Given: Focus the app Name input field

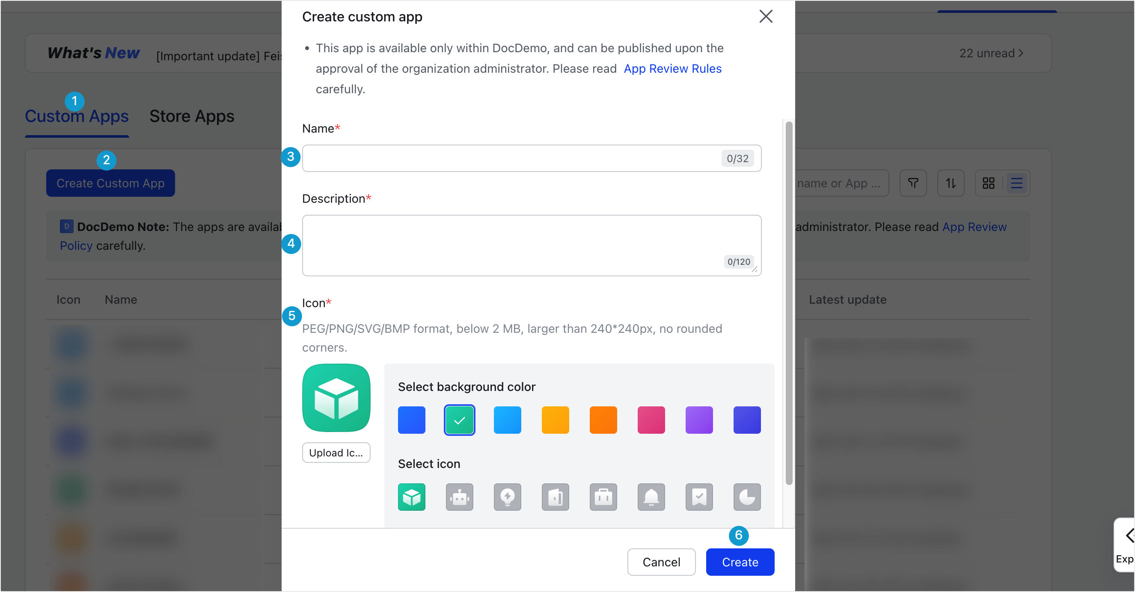Looking at the screenshot, I should pyautogui.click(x=532, y=158).
